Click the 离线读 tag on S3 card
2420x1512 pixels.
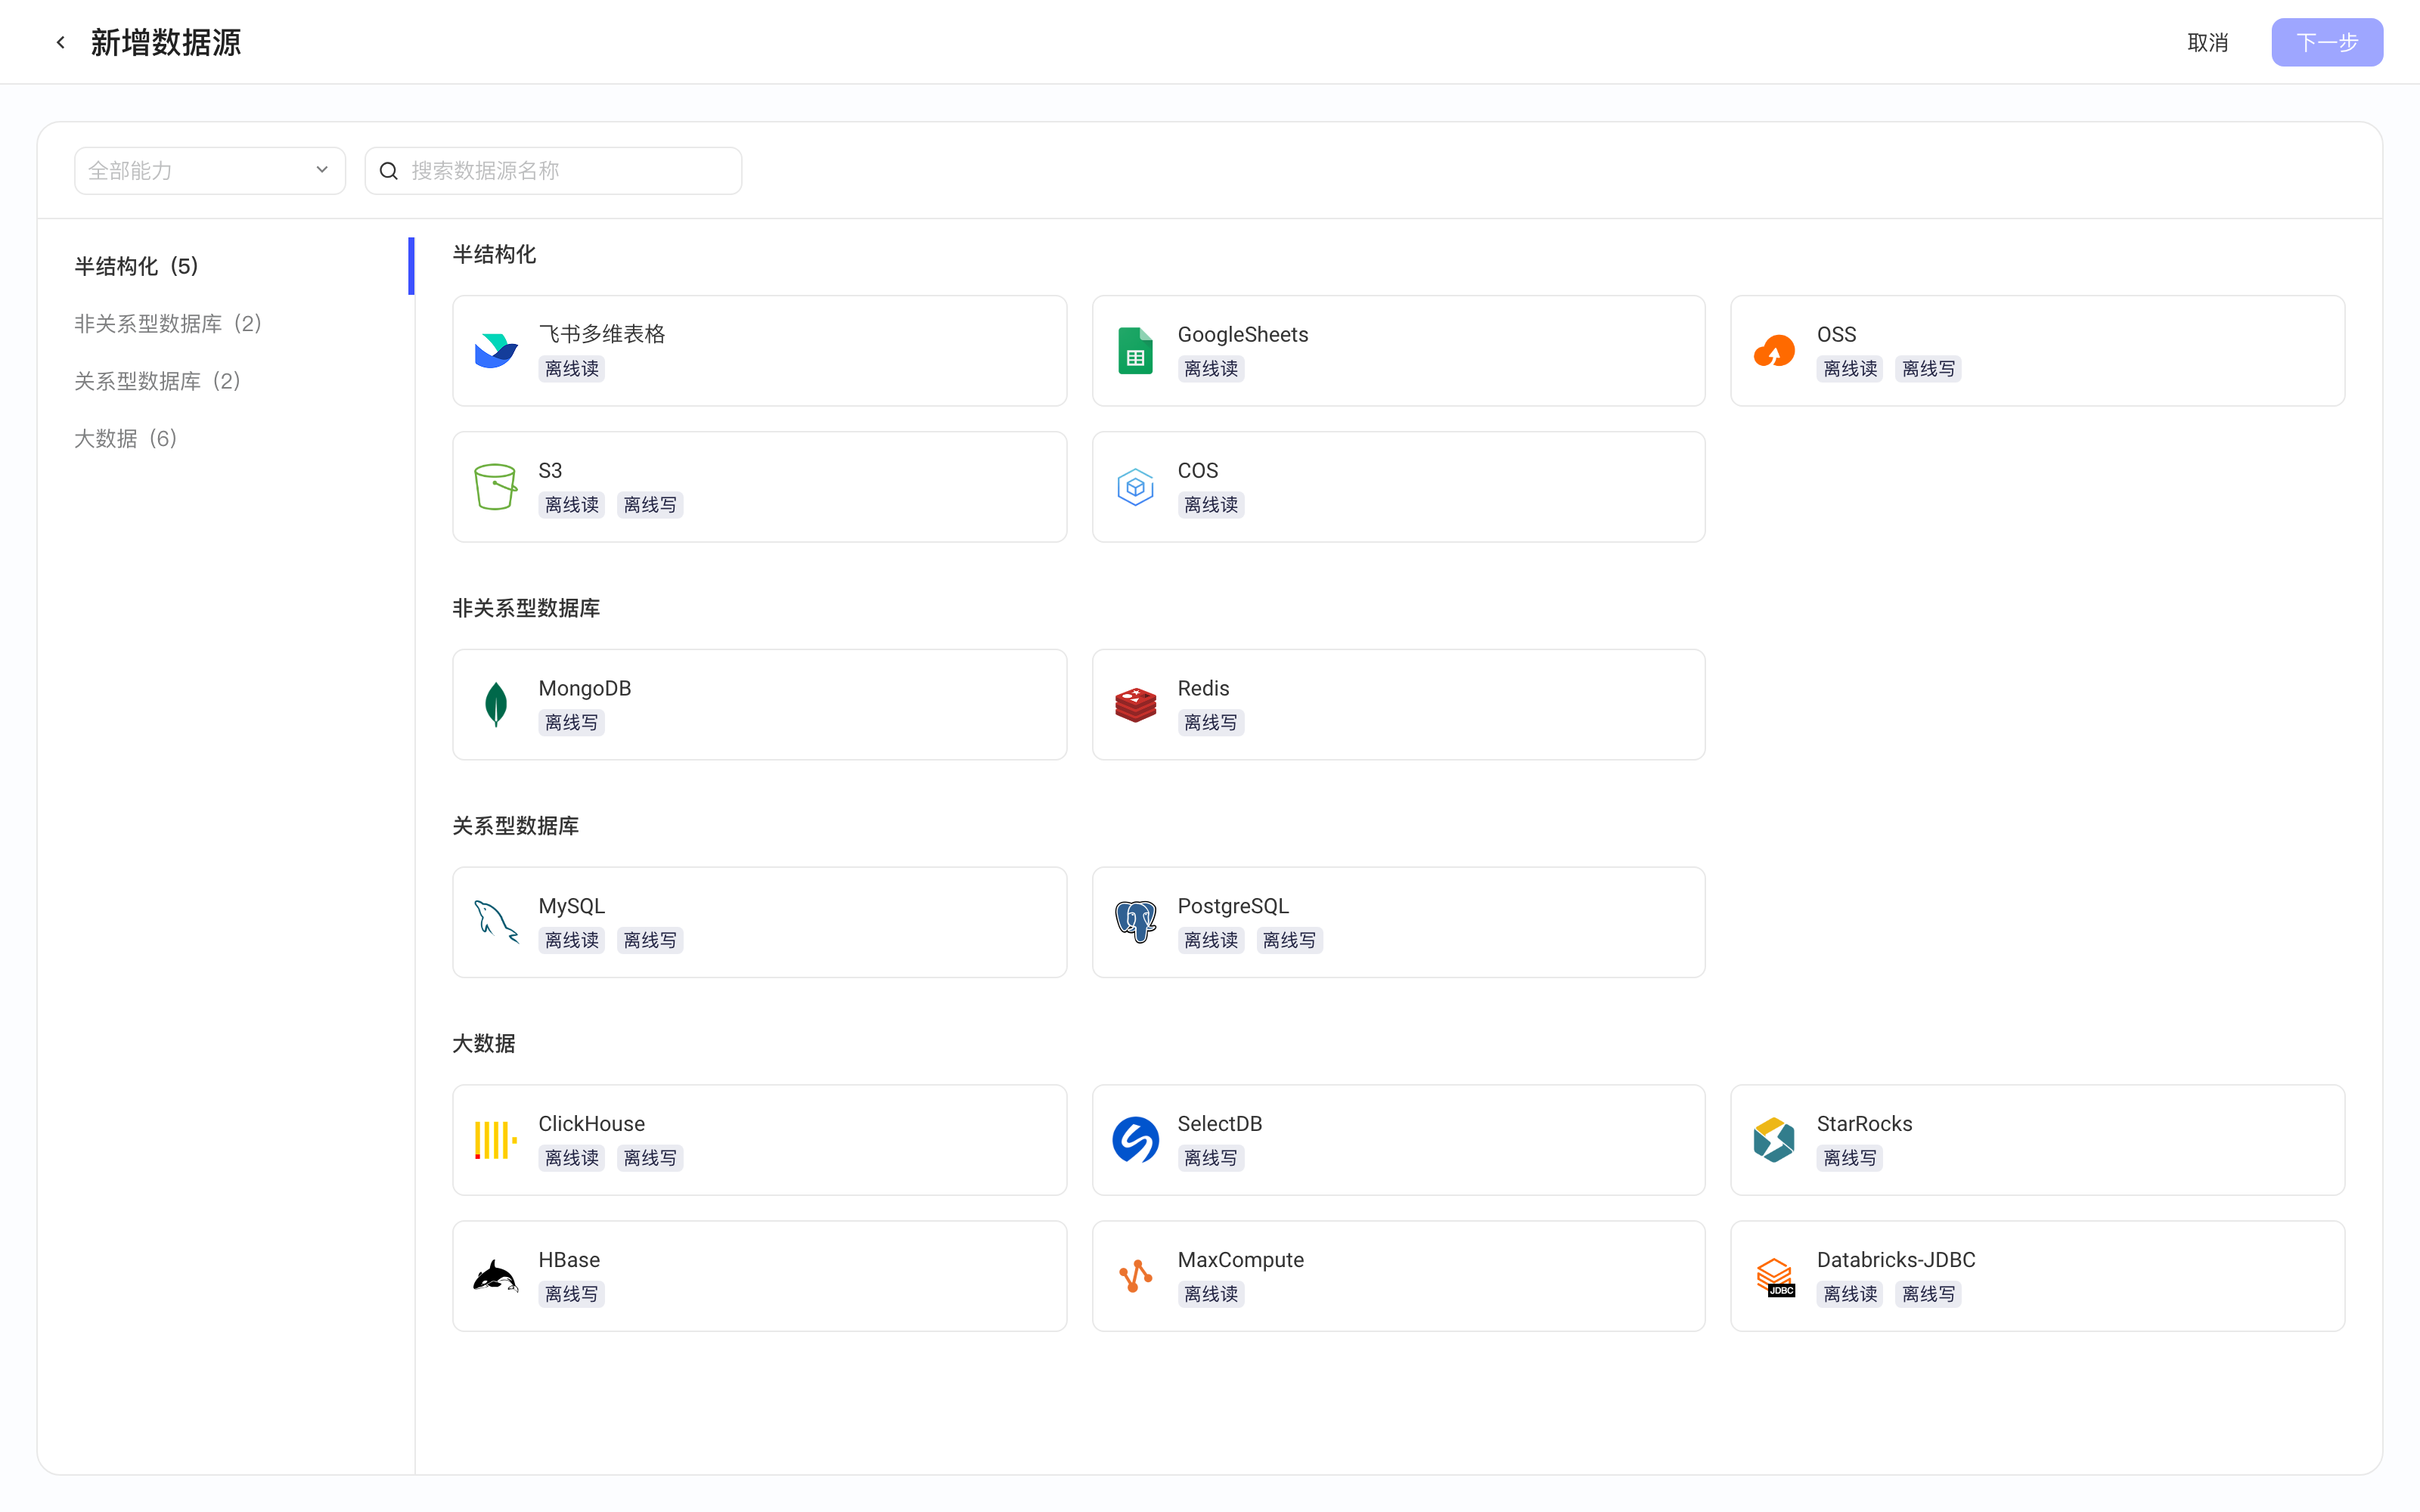pyautogui.click(x=571, y=505)
